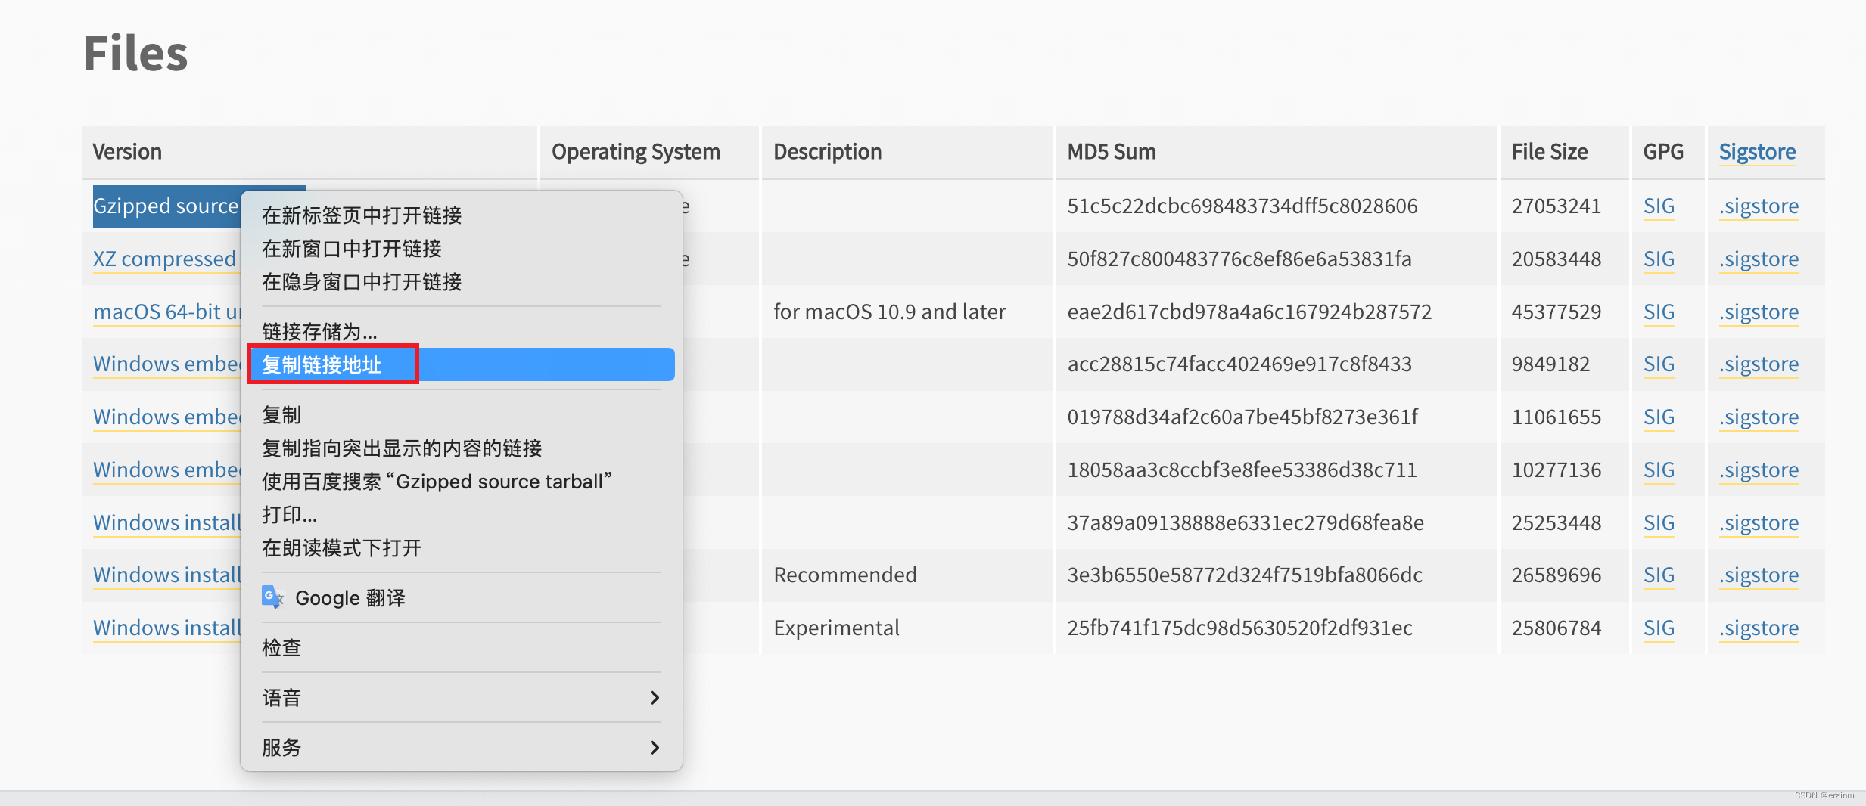The height and width of the screenshot is (806, 1866).
Task: Open the XZ compressed source link
Action: (165, 259)
